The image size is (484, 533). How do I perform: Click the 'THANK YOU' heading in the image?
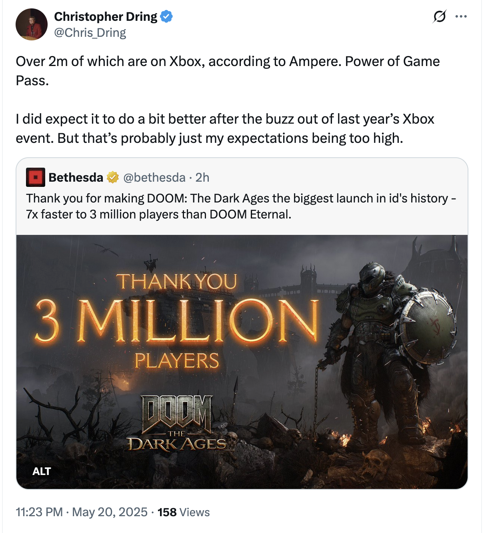[x=177, y=282]
